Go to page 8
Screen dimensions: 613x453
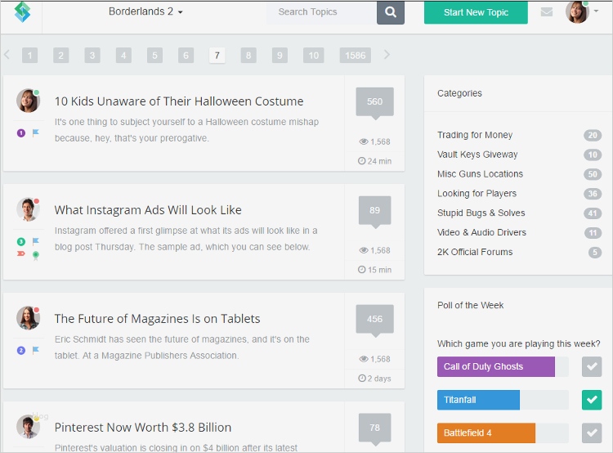pyautogui.click(x=248, y=56)
